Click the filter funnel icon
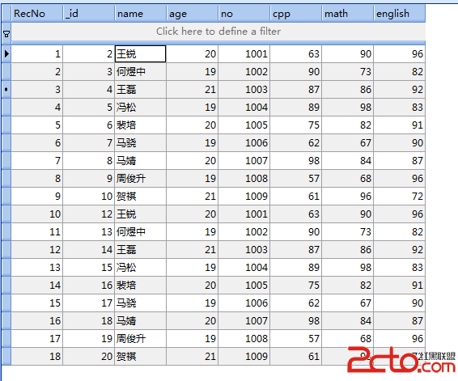458x381 pixels. 6,34
